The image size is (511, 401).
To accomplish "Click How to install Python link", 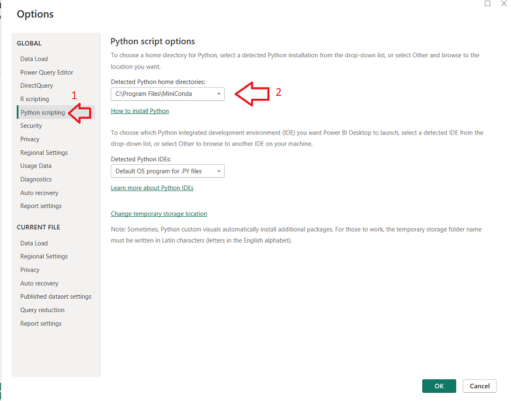I will pyautogui.click(x=140, y=111).
